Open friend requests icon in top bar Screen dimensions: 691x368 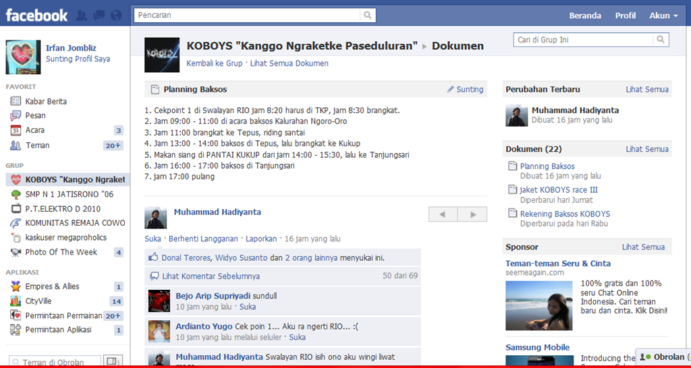[82, 15]
